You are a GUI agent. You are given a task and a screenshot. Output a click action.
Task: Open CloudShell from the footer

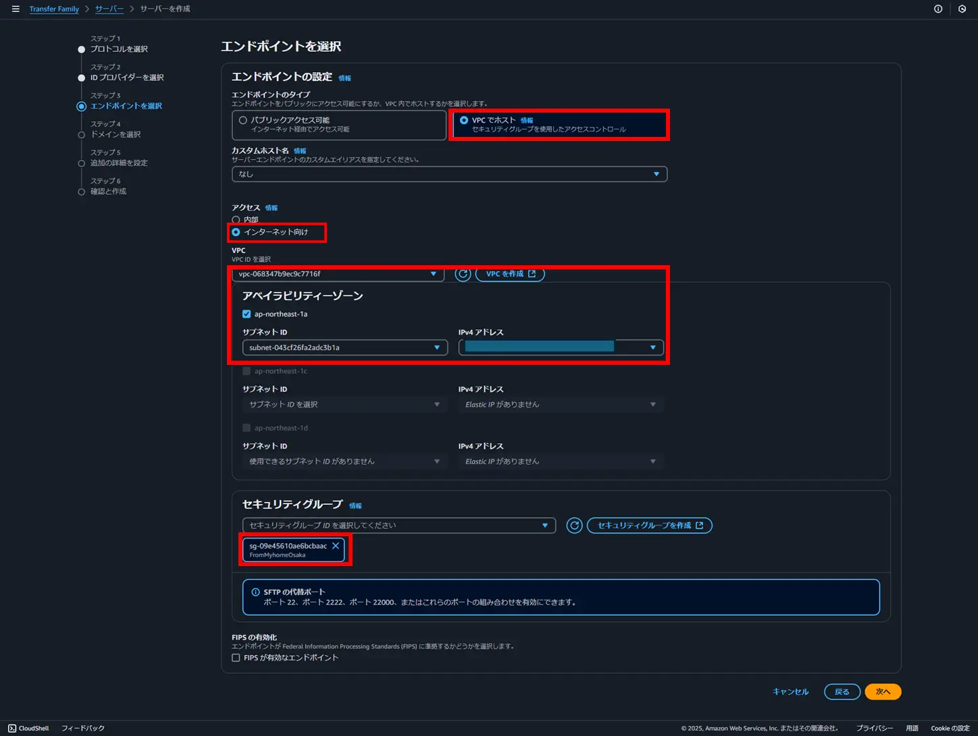coord(28,729)
